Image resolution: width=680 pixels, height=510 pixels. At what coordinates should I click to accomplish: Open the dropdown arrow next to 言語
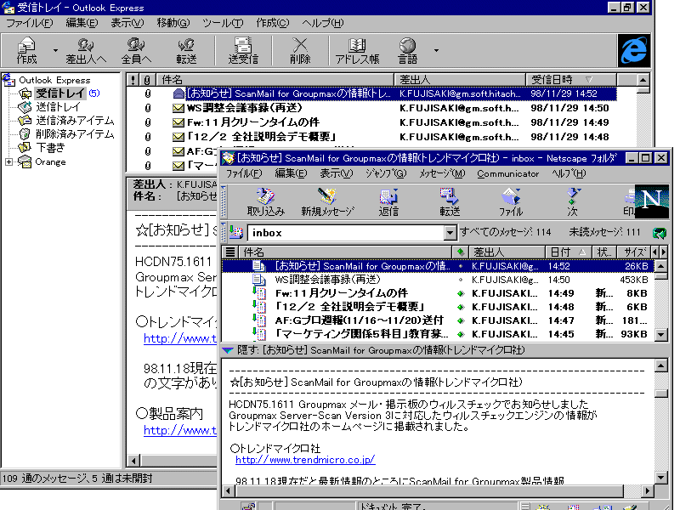pos(436,51)
